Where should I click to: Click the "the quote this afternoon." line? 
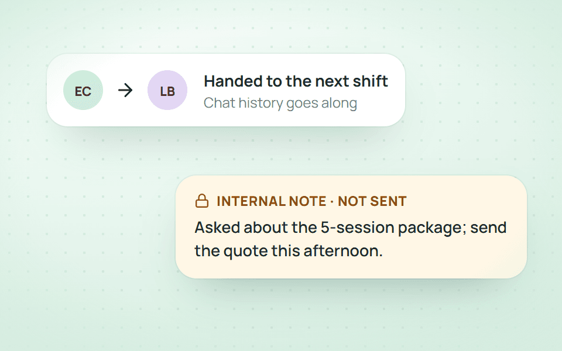click(289, 251)
